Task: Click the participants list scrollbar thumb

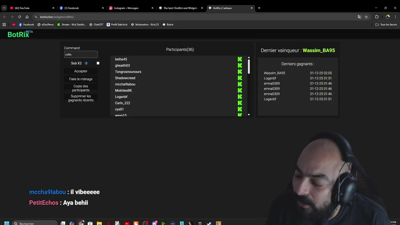Action: click(249, 67)
